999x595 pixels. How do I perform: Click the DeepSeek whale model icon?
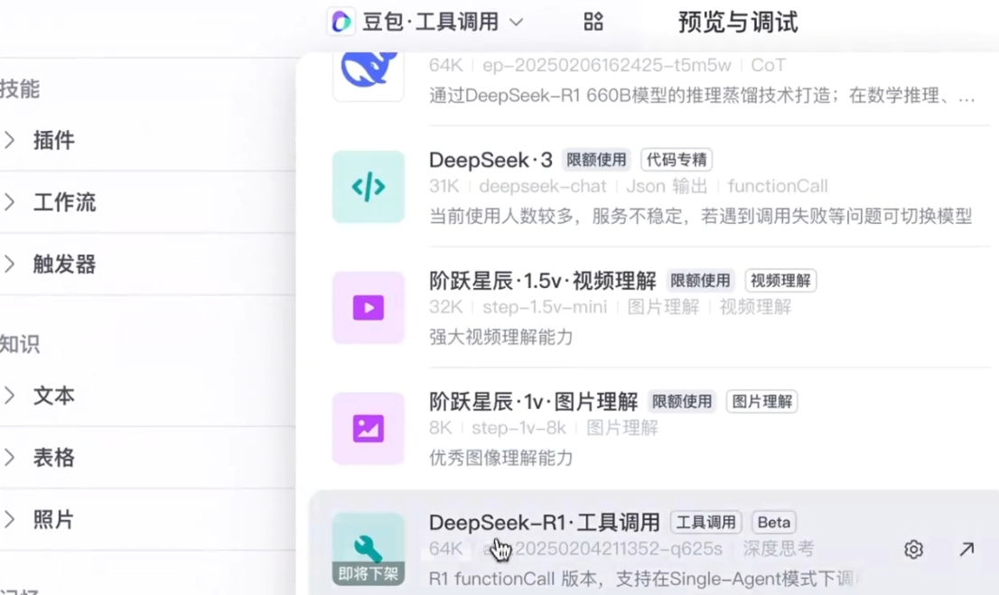[369, 70]
